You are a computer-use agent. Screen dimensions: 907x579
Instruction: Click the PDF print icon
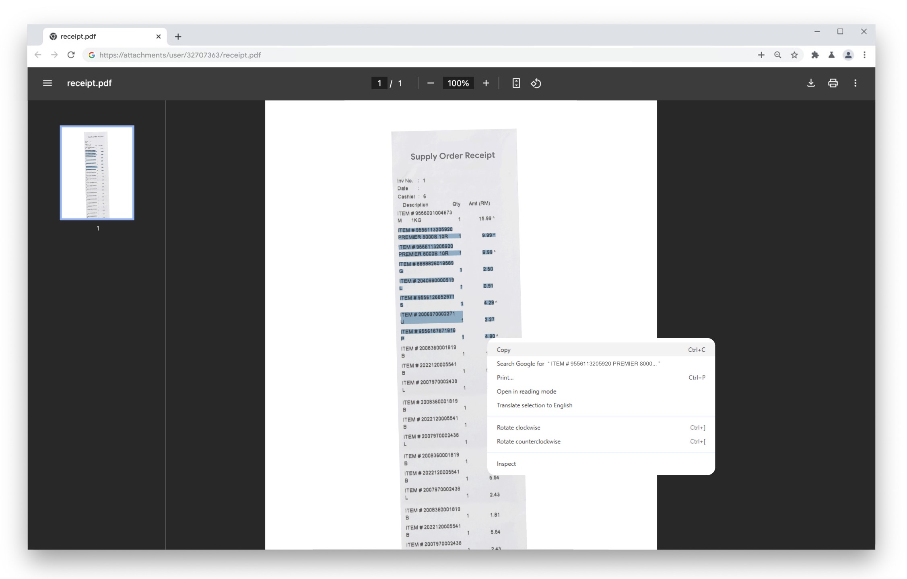[833, 83]
